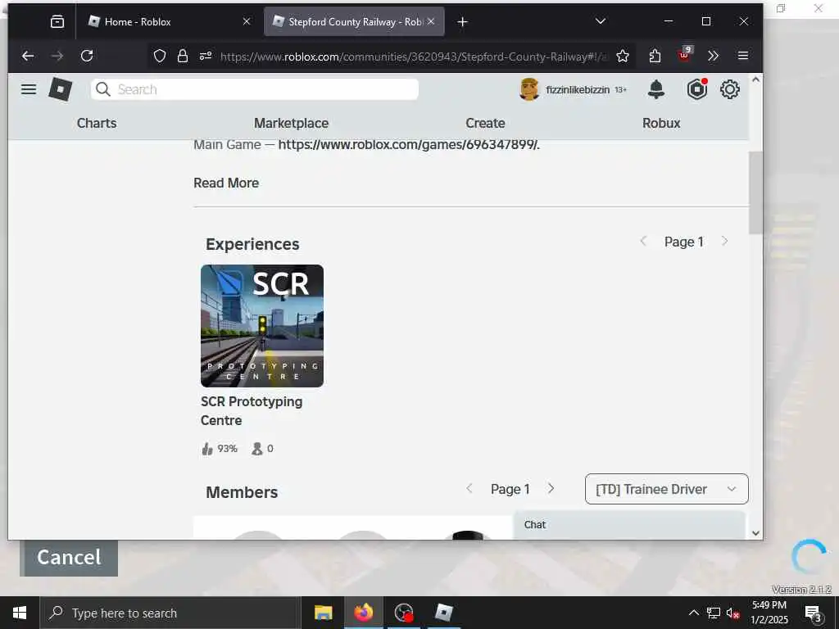Close the Home - Roblox tab

click(x=246, y=21)
